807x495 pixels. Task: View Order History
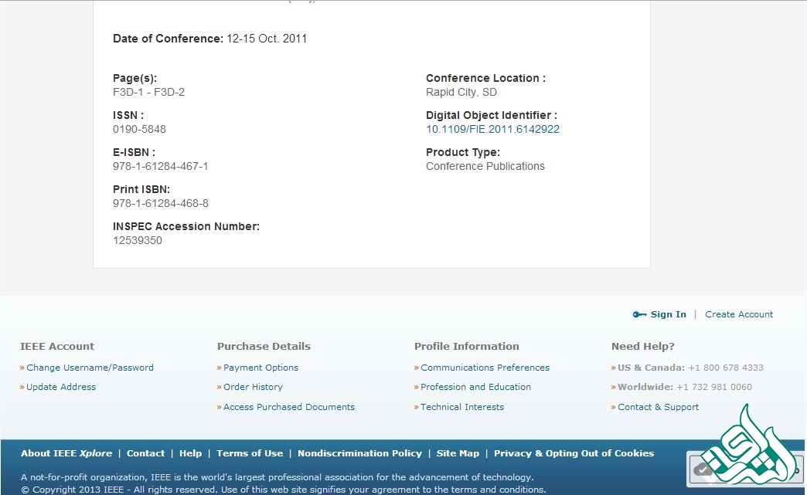[x=253, y=387]
